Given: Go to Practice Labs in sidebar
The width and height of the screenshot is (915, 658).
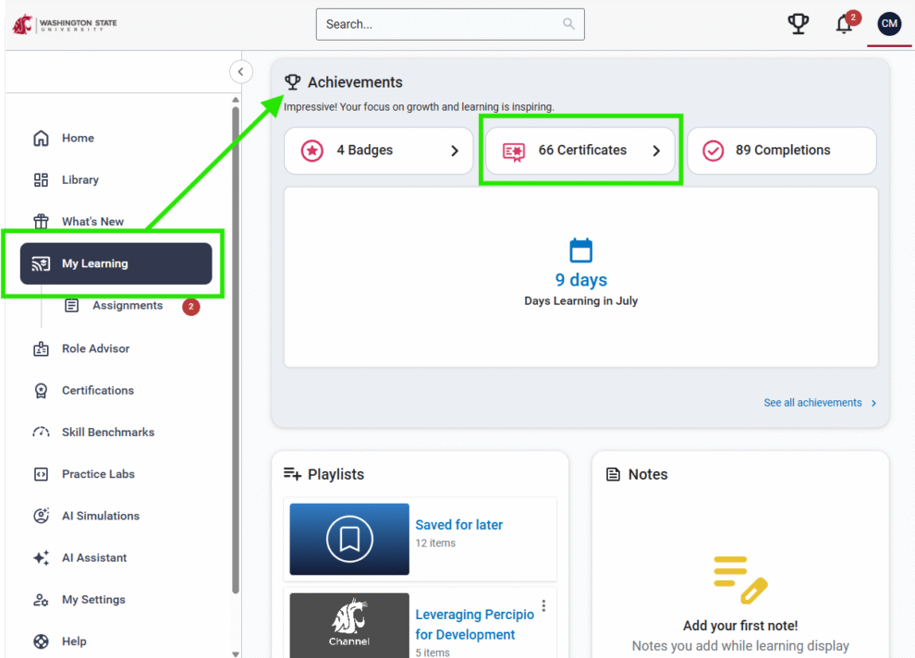Looking at the screenshot, I should click(98, 474).
